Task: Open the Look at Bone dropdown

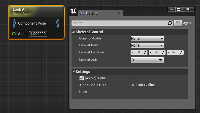Action: pyautogui.click(x=147, y=45)
